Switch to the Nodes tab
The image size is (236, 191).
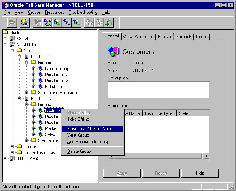click(x=202, y=37)
